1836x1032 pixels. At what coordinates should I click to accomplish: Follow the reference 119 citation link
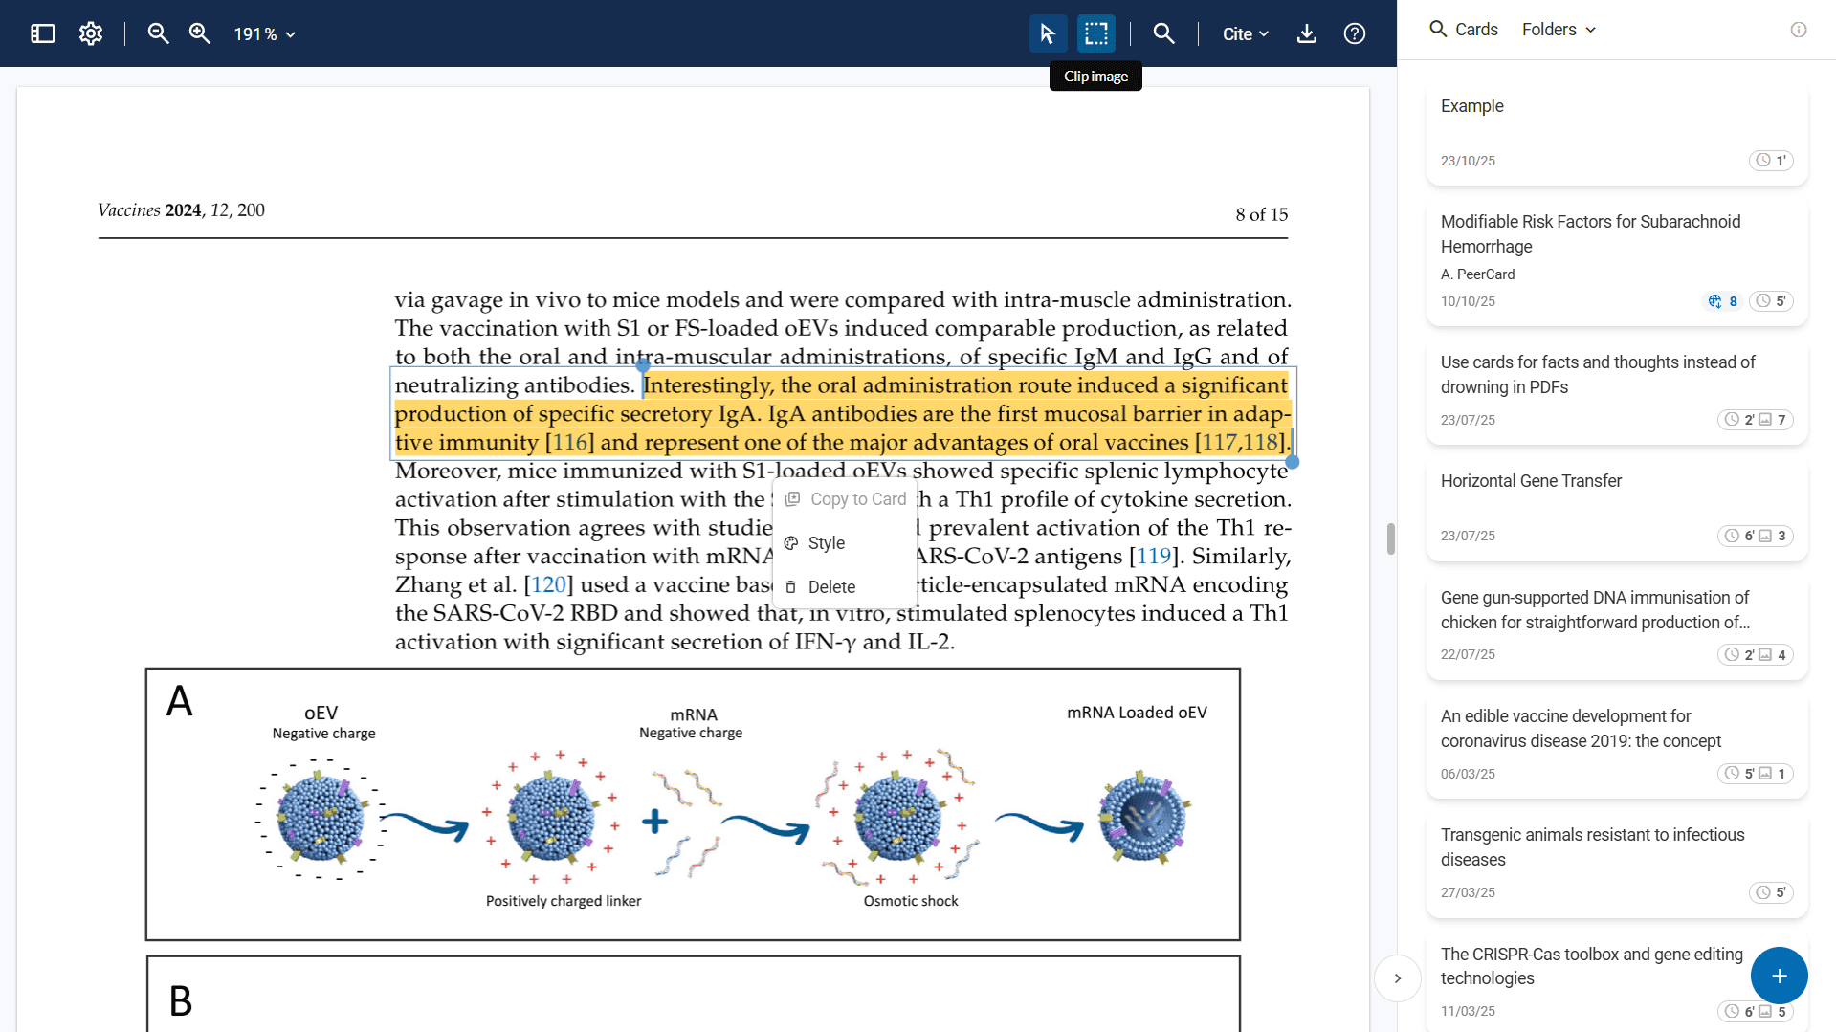coord(1154,557)
